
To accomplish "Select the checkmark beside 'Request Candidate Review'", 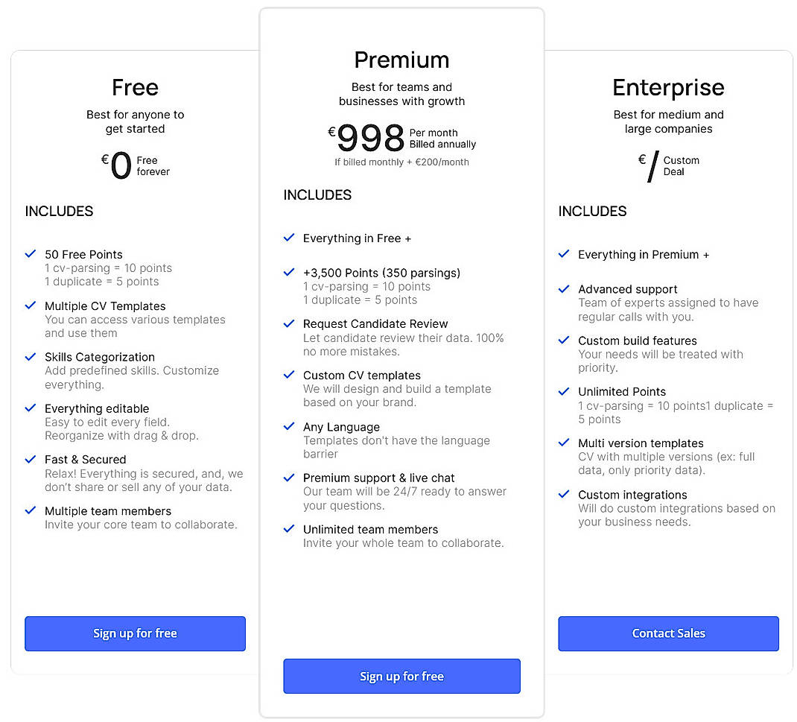I will click(289, 323).
